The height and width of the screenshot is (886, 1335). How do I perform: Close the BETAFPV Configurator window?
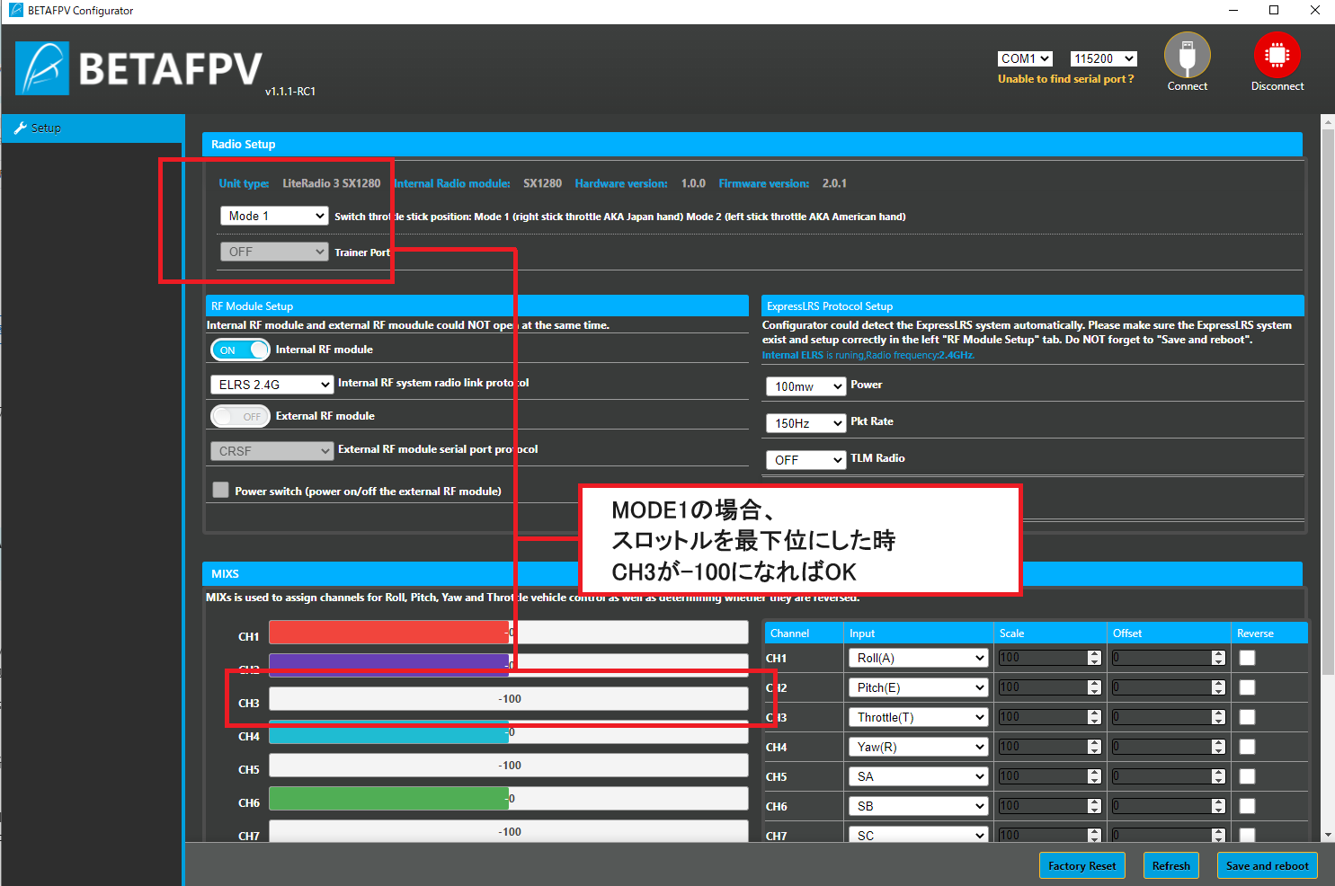pyautogui.click(x=1314, y=11)
